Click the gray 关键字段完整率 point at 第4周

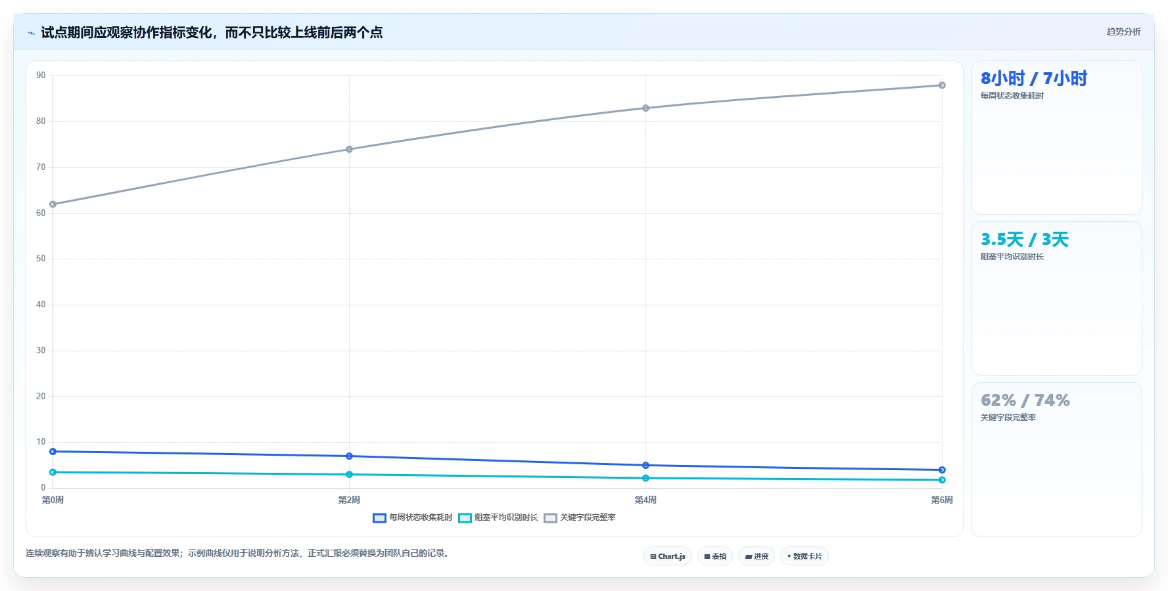(645, 108)
